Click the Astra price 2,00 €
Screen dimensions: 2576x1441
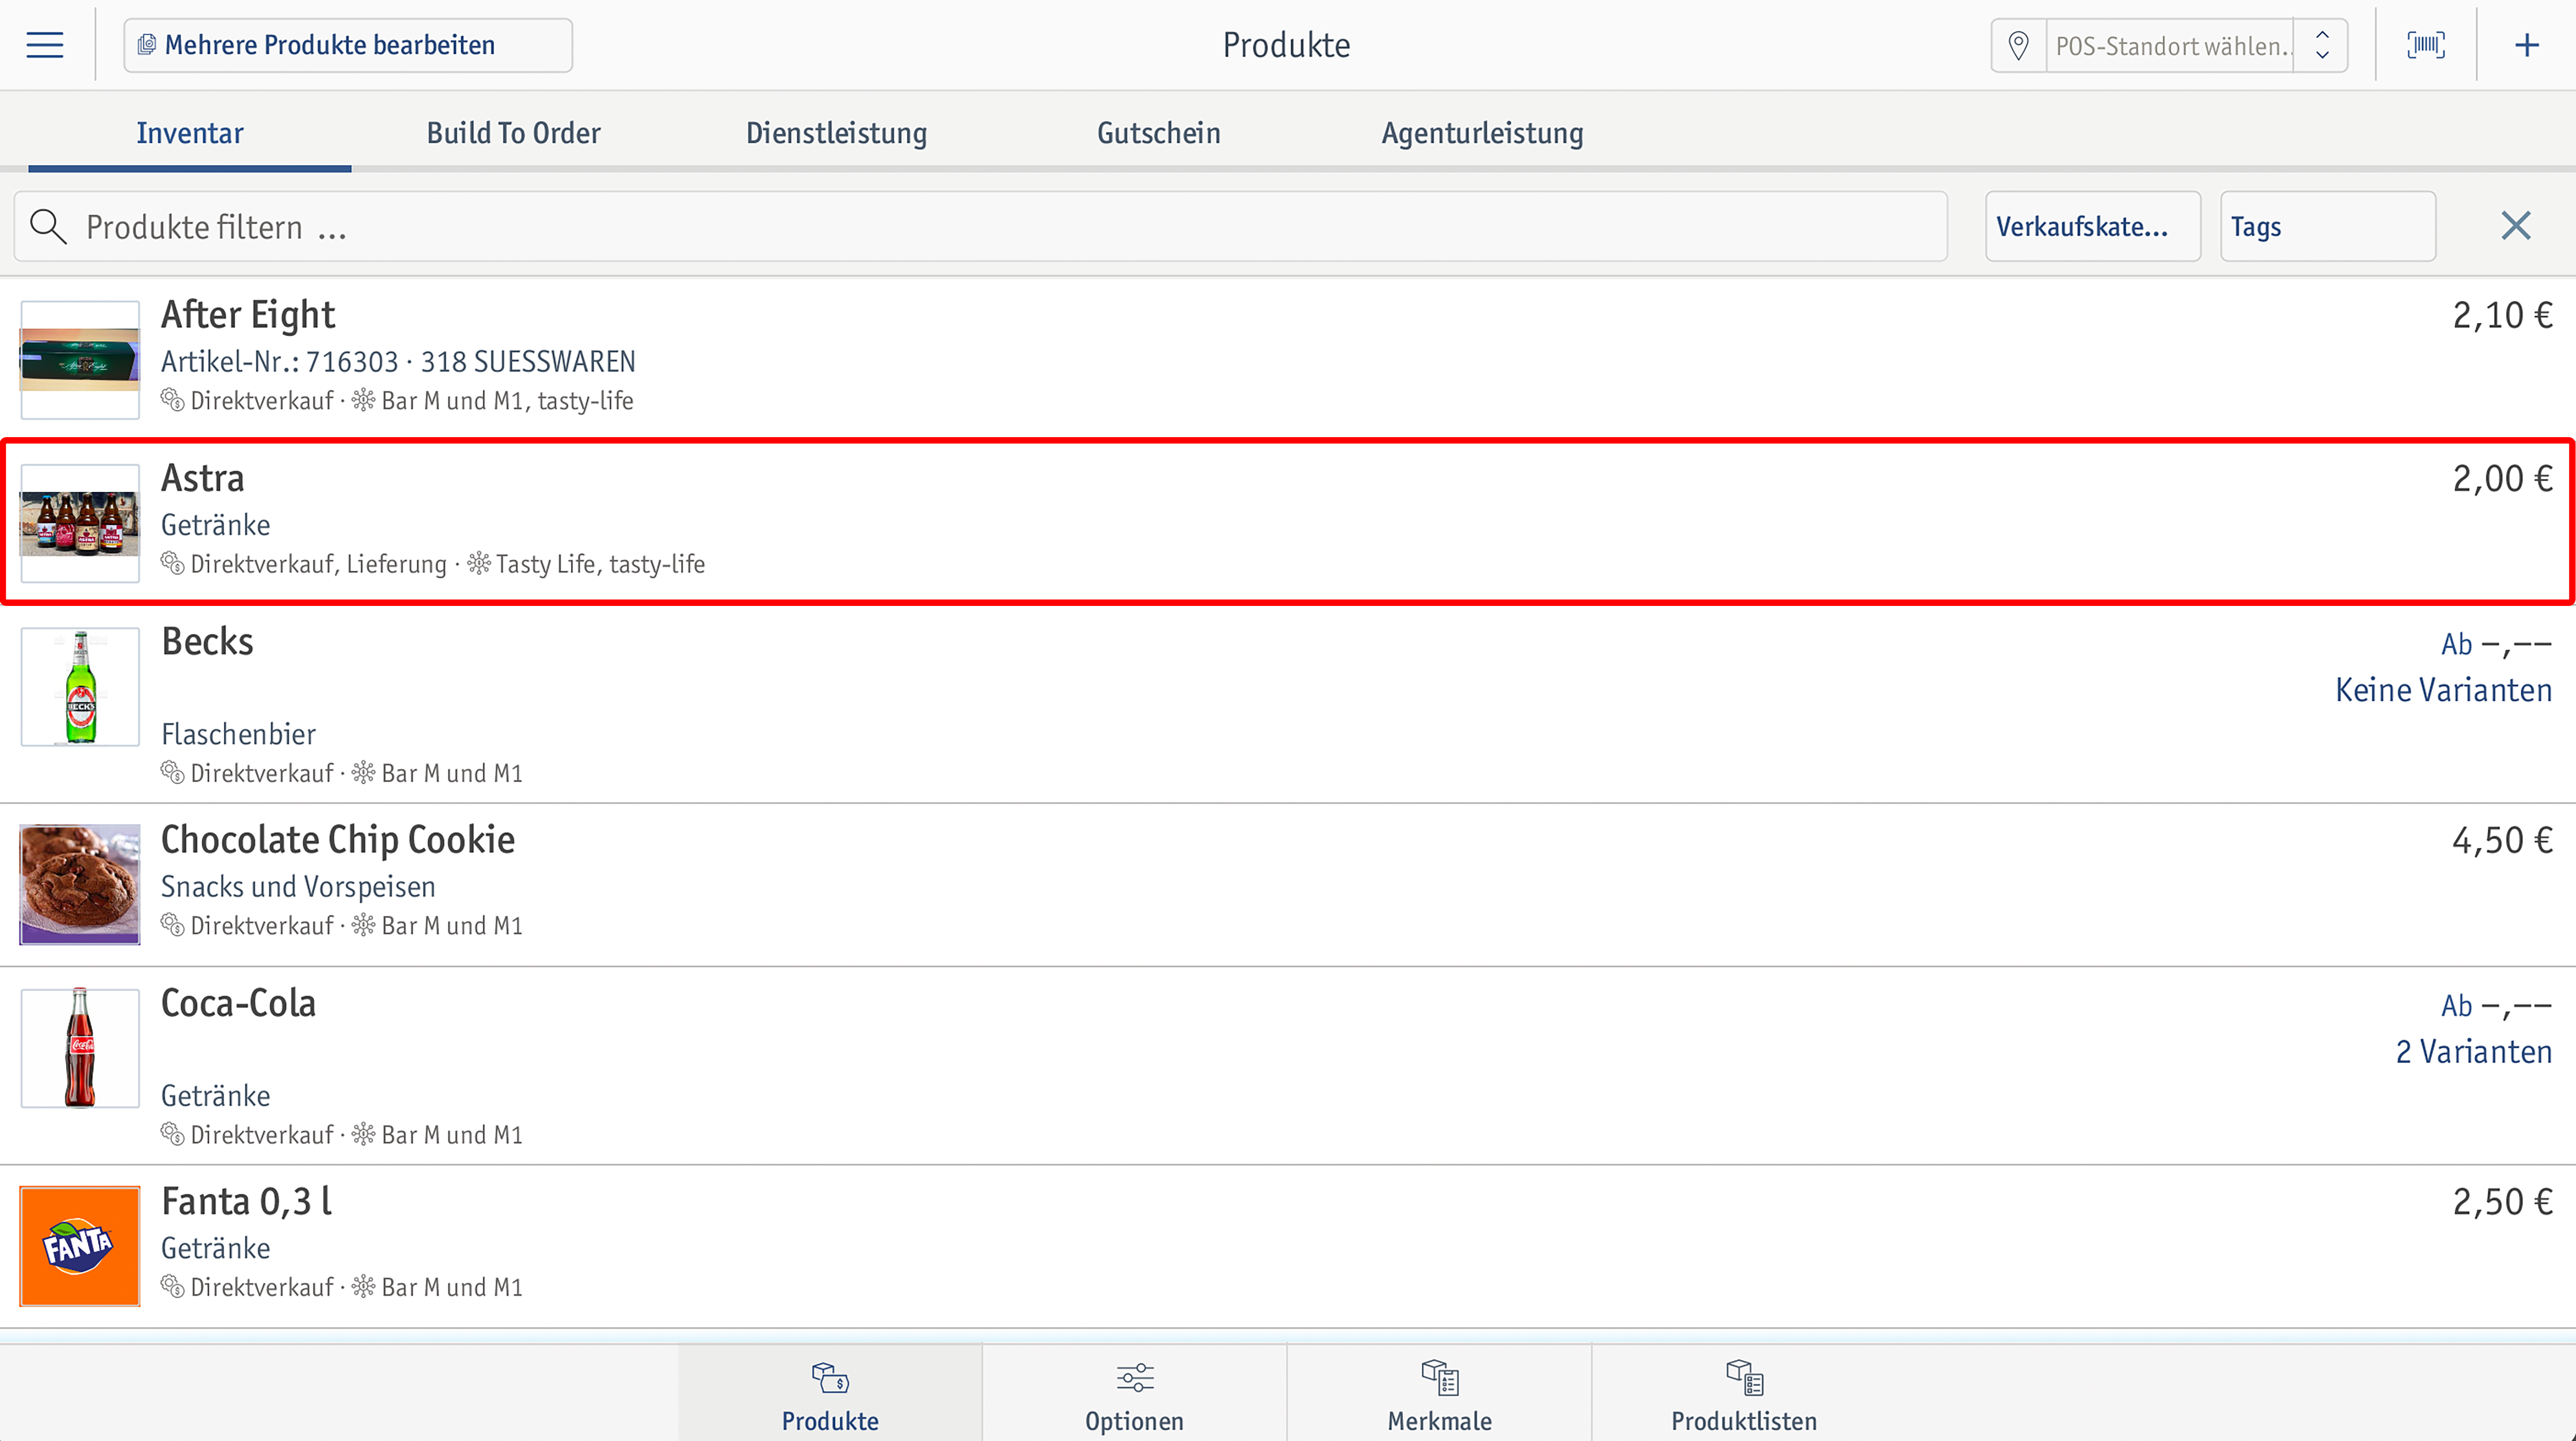tap(2502, 479)
